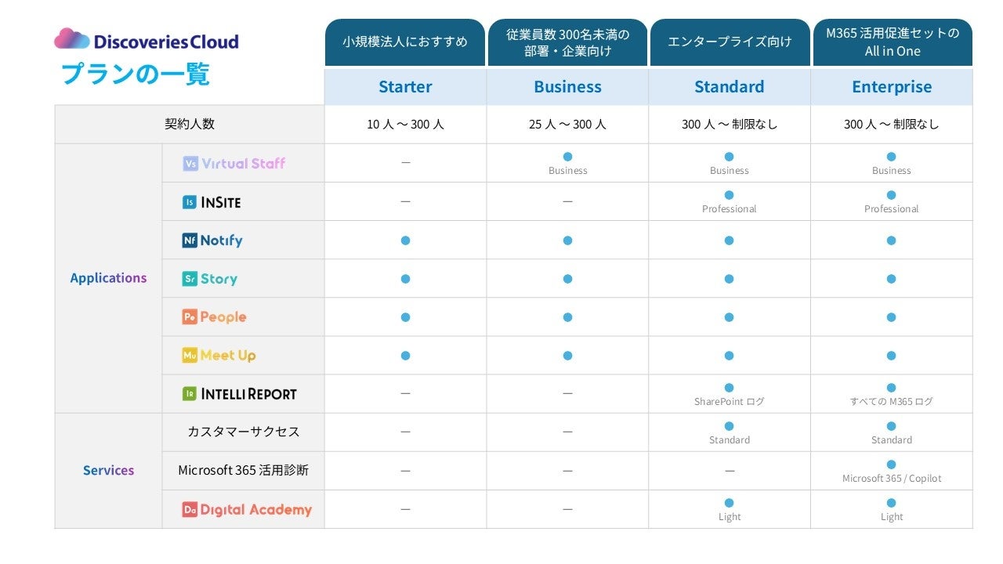Screen dimensions: 1003x564
Task: Click the M365 活用促進セットの All in One banner
Action: point(893,42)
